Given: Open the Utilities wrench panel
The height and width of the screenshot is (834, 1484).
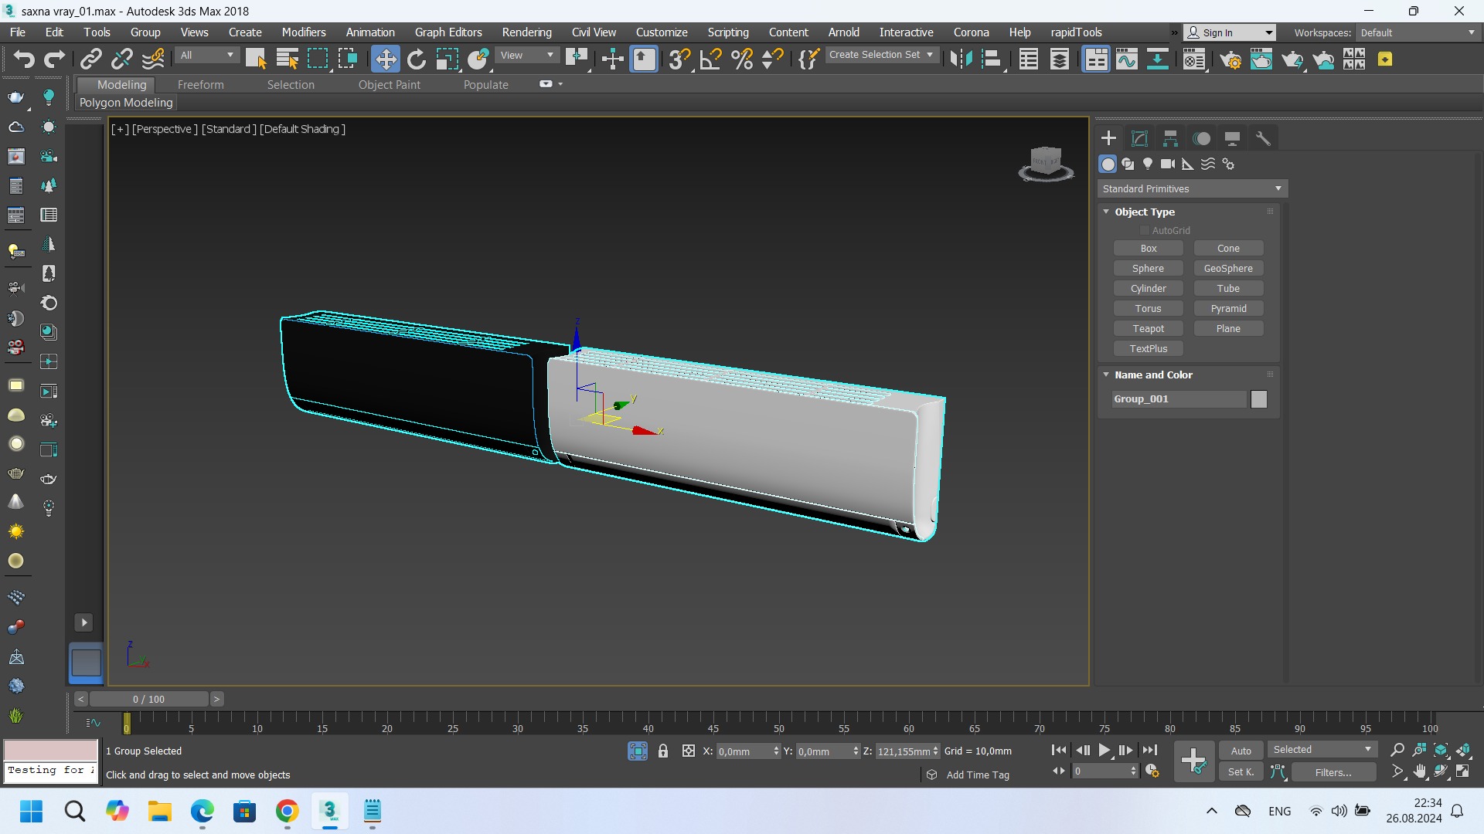Looking at the screenshot, I should [x=1263, y=138].
